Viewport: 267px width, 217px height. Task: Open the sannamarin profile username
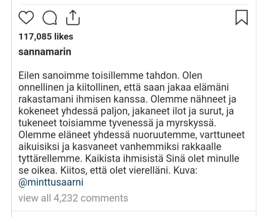[44, 52]
